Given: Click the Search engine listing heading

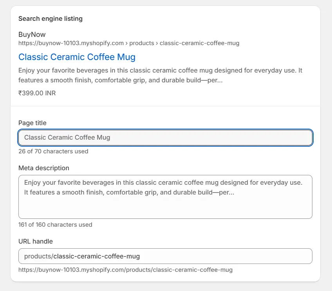Looking at the screenshot, I should tap(50, 19).
